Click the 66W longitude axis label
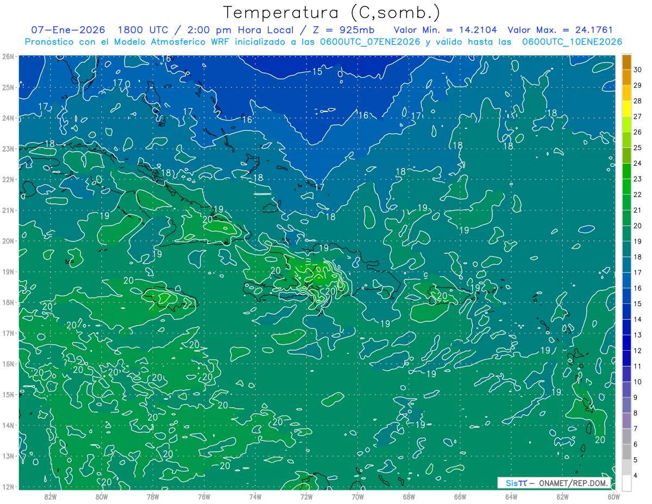 (460, 496)
